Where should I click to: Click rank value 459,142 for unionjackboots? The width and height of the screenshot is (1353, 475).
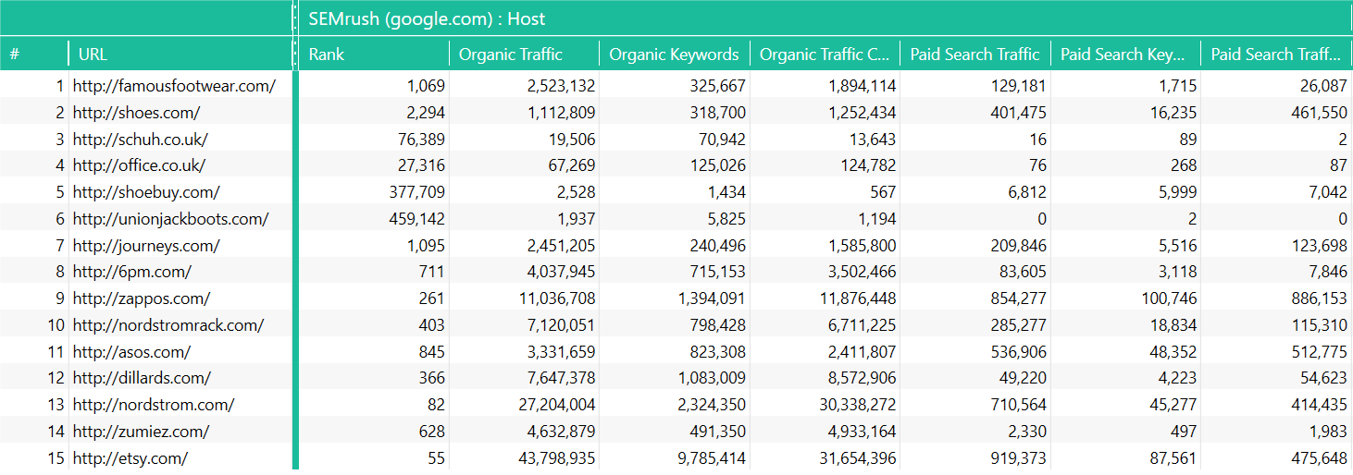point(418,220)
